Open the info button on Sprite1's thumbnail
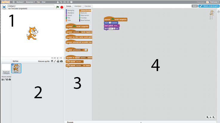This screenshot has height=123, width=220. click(x=13, y=64)
